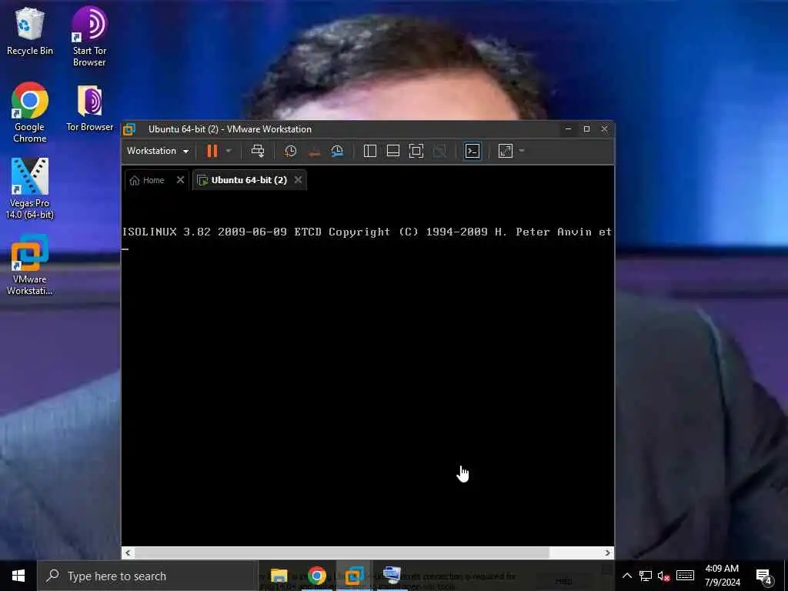Click the horizontal scrollbar thumb in VMware
Viewport: 788px width, 591px height.
pos(342,553)
